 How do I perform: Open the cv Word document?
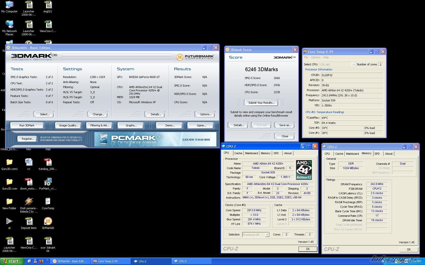pos(29,164)
